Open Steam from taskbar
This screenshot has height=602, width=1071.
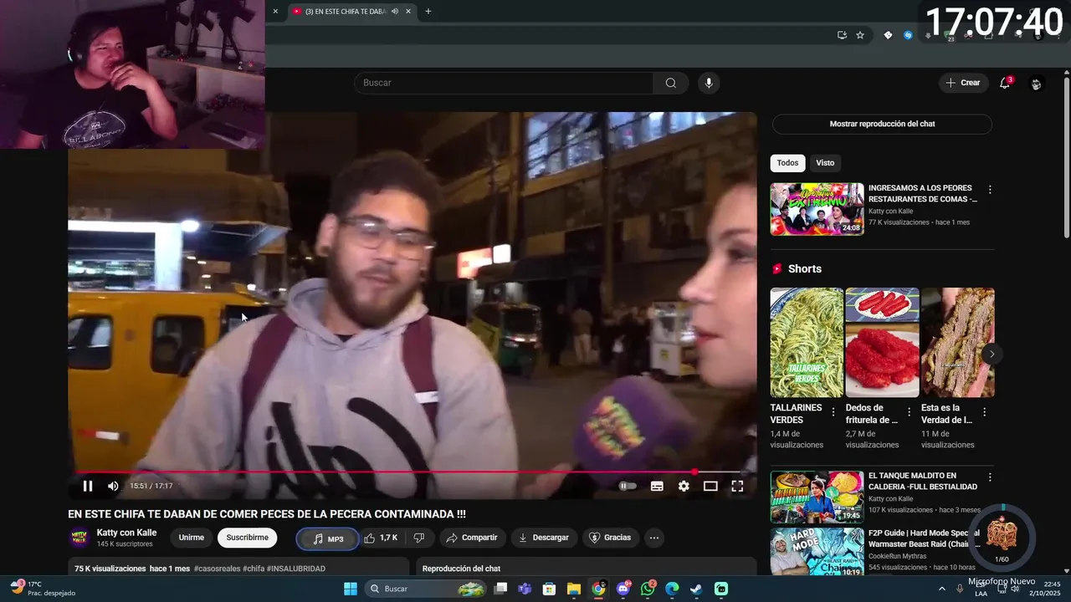pos(696,589)
